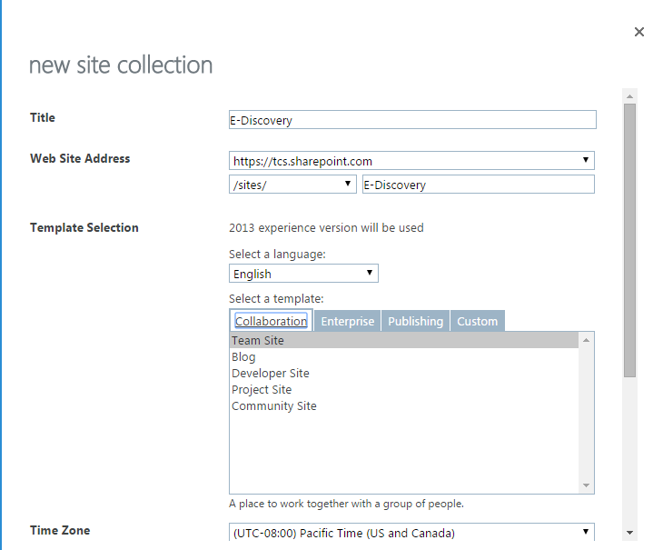Choose the Blog template
The width and height of the screenshot is (663, 550).
(243, 357)
